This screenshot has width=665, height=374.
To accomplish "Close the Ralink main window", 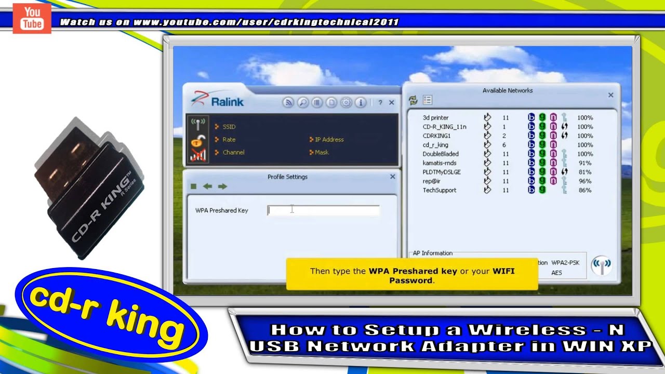I will point(392,103).
